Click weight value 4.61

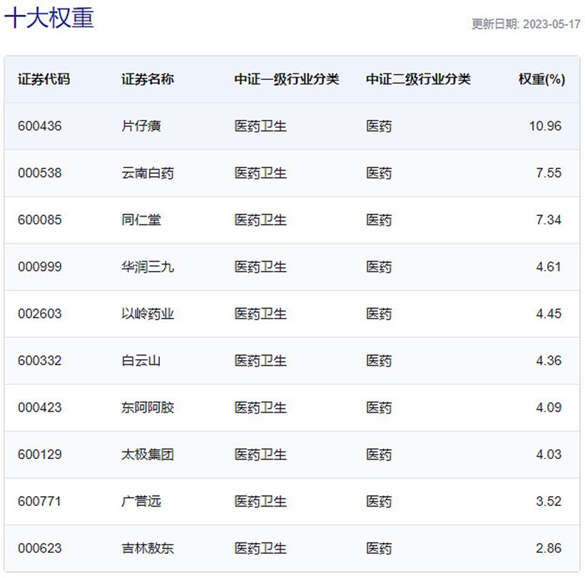549,267
